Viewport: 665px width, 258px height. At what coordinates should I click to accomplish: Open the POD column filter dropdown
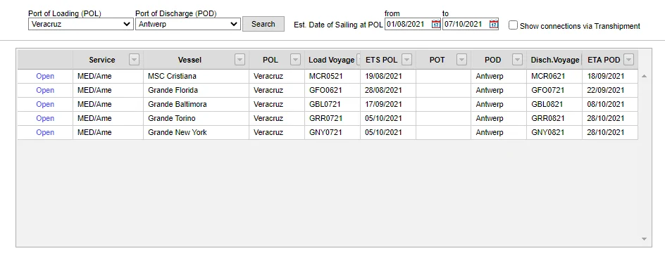tap(517, 60)
